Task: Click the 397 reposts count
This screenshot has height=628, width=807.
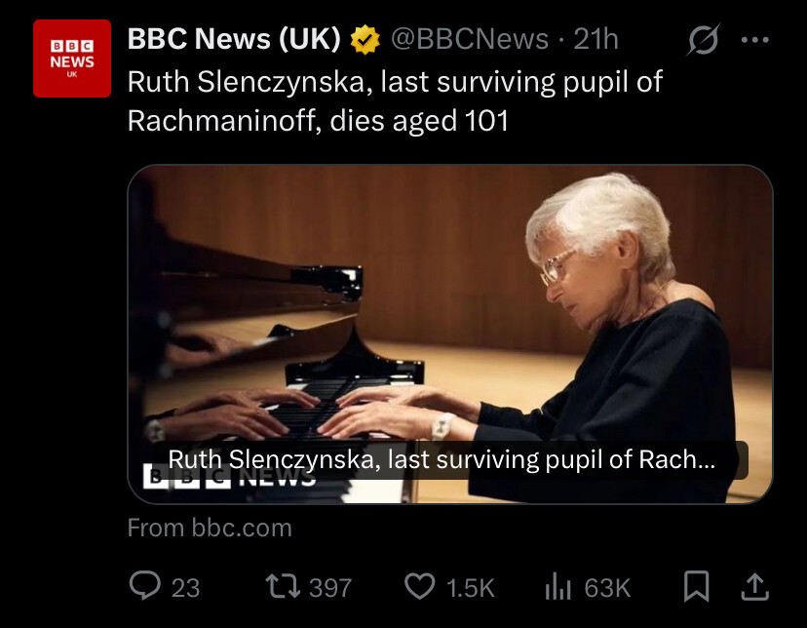Action: [330, 587]
